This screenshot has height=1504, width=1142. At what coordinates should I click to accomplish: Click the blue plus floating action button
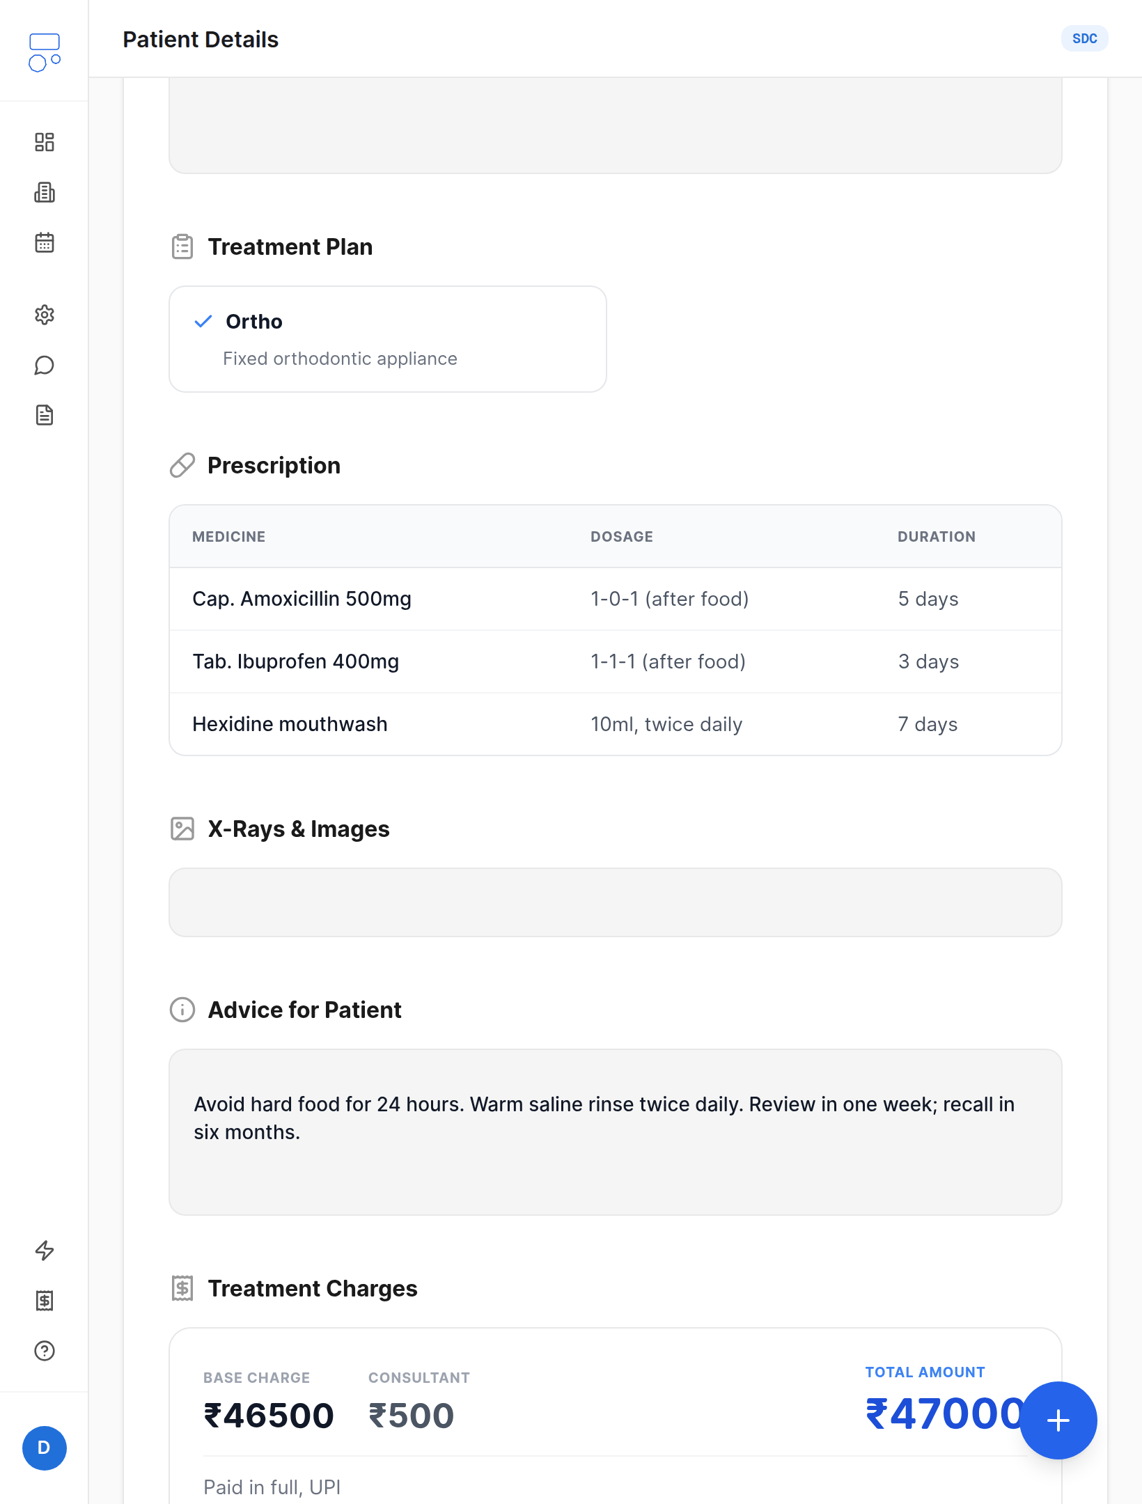1058,1420
